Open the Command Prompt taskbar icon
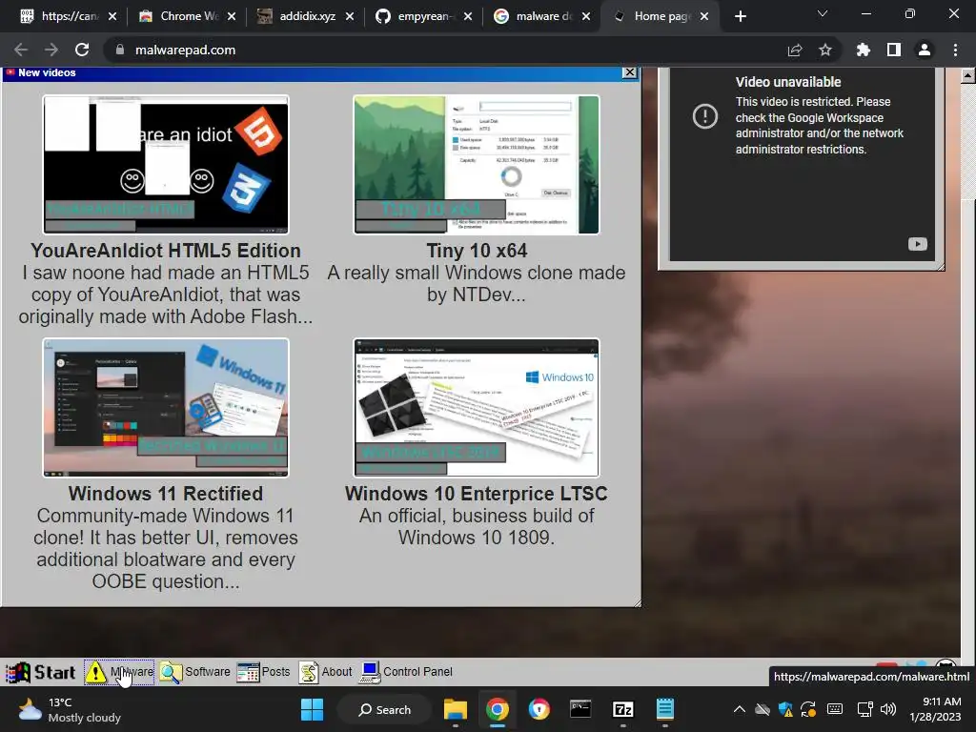 pos(580,709)
